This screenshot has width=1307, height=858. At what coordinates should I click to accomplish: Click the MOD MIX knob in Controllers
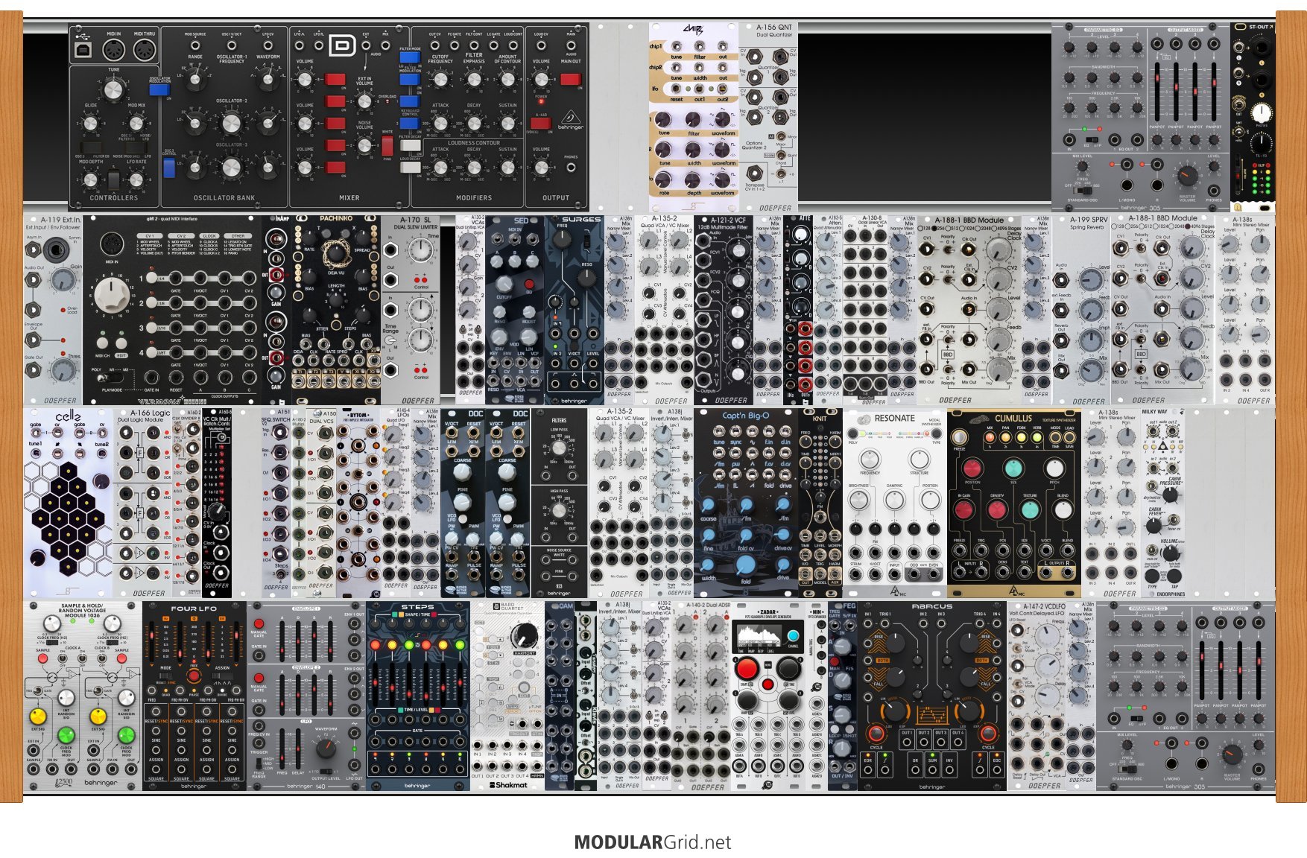[x=136, y=123]
